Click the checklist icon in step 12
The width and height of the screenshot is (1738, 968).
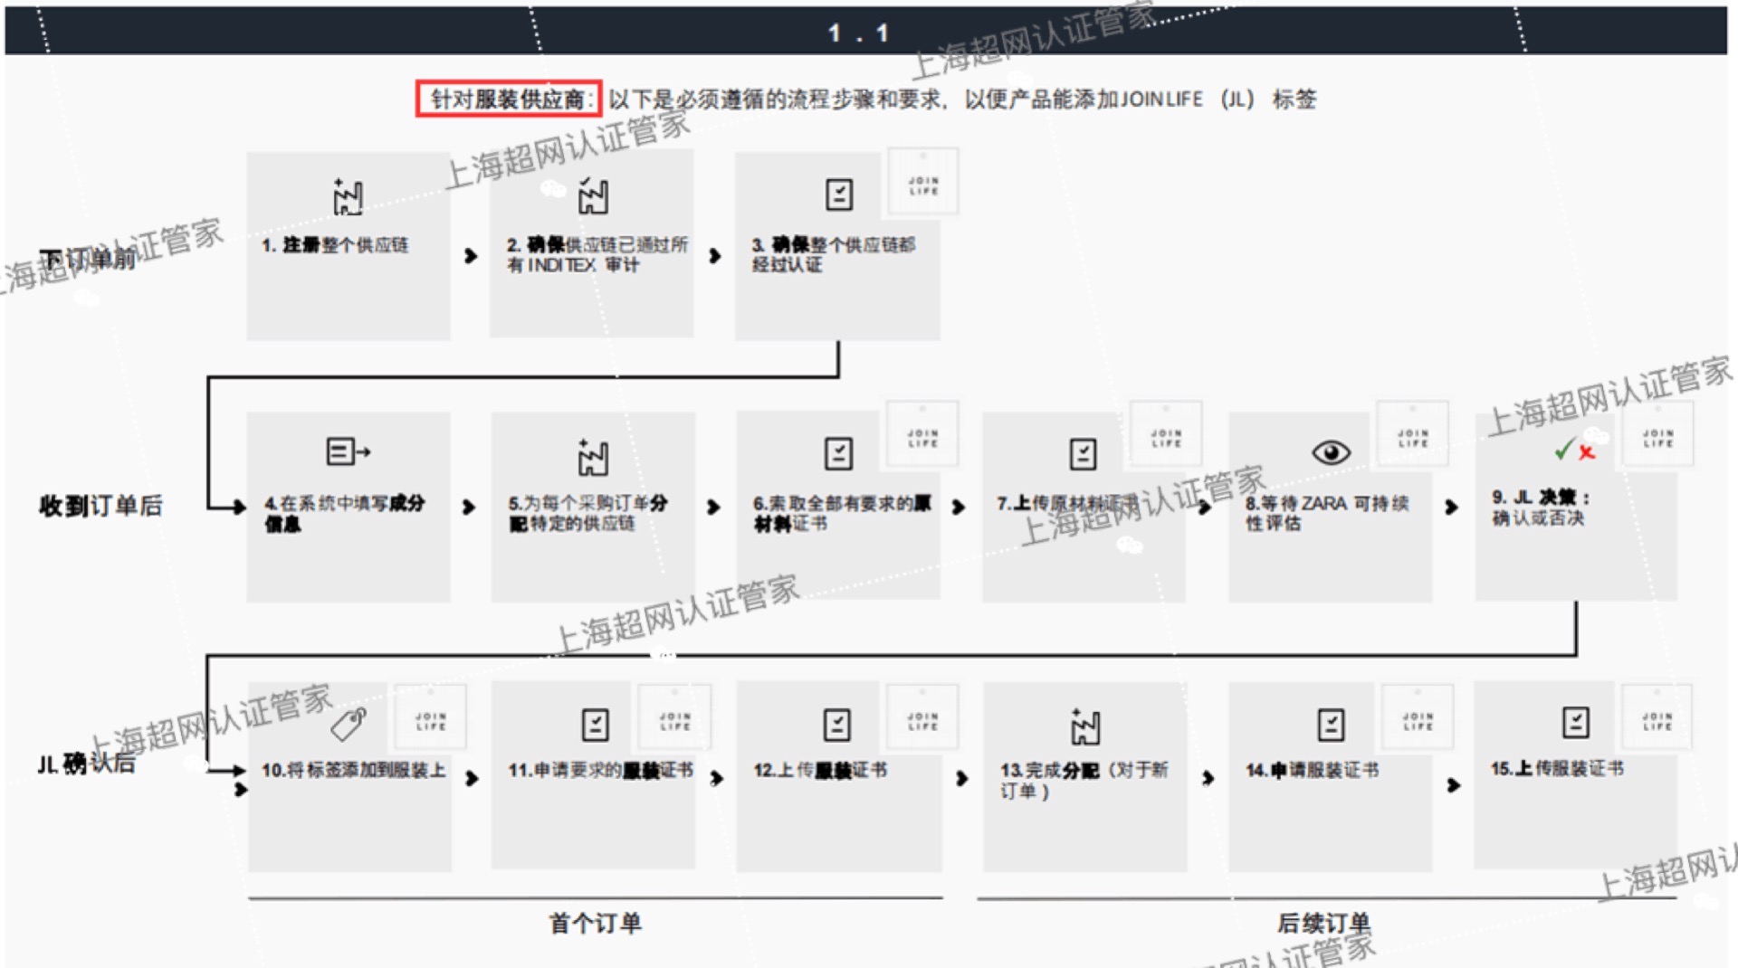[837, 724]
